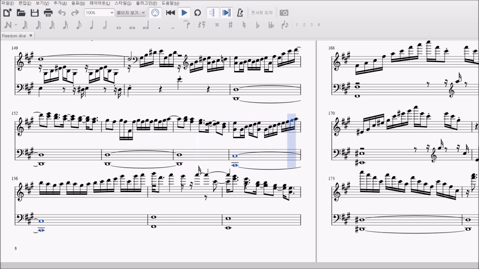Open the 페이지 보기 view mode dropdown
Screen dimensions: 479x269
[130, 13]
